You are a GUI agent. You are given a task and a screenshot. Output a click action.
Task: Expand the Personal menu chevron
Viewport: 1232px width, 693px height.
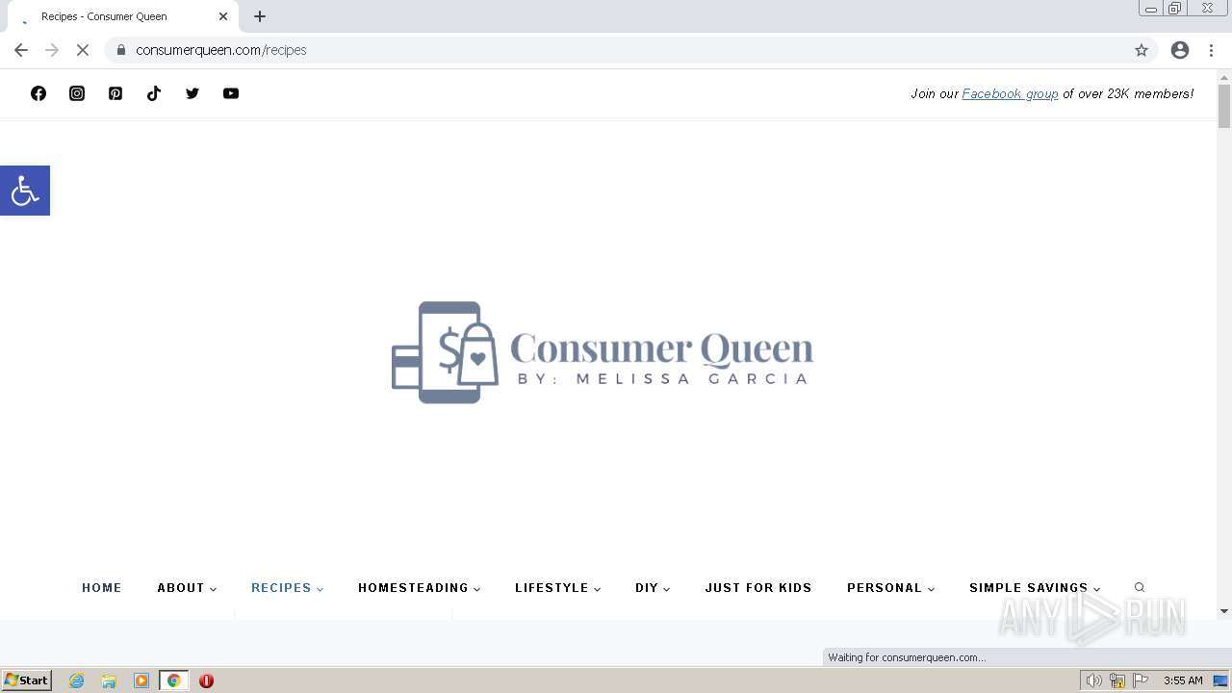point(931,589)
